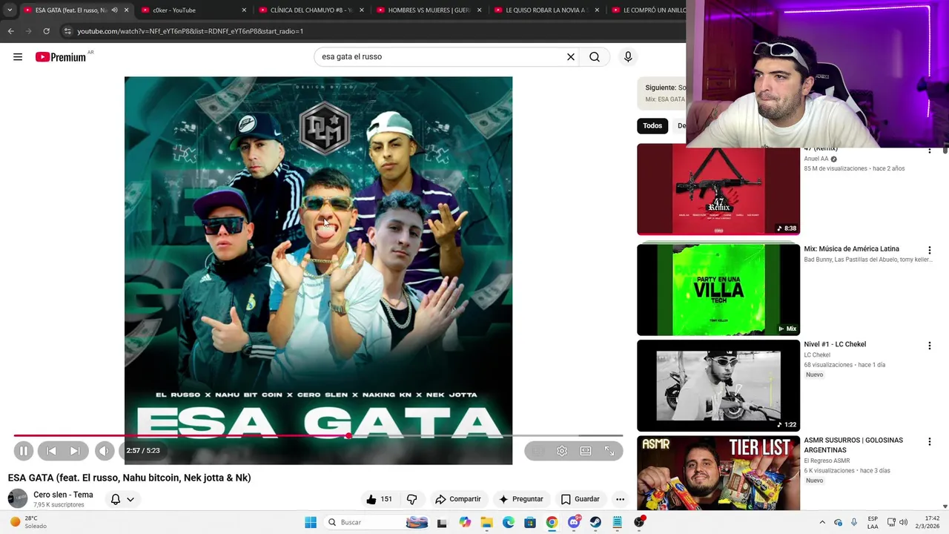Viewport: 949px width, 534px height.
Task: Click title 'Mix: Música de América Latina'
Action: pos(851,249)
